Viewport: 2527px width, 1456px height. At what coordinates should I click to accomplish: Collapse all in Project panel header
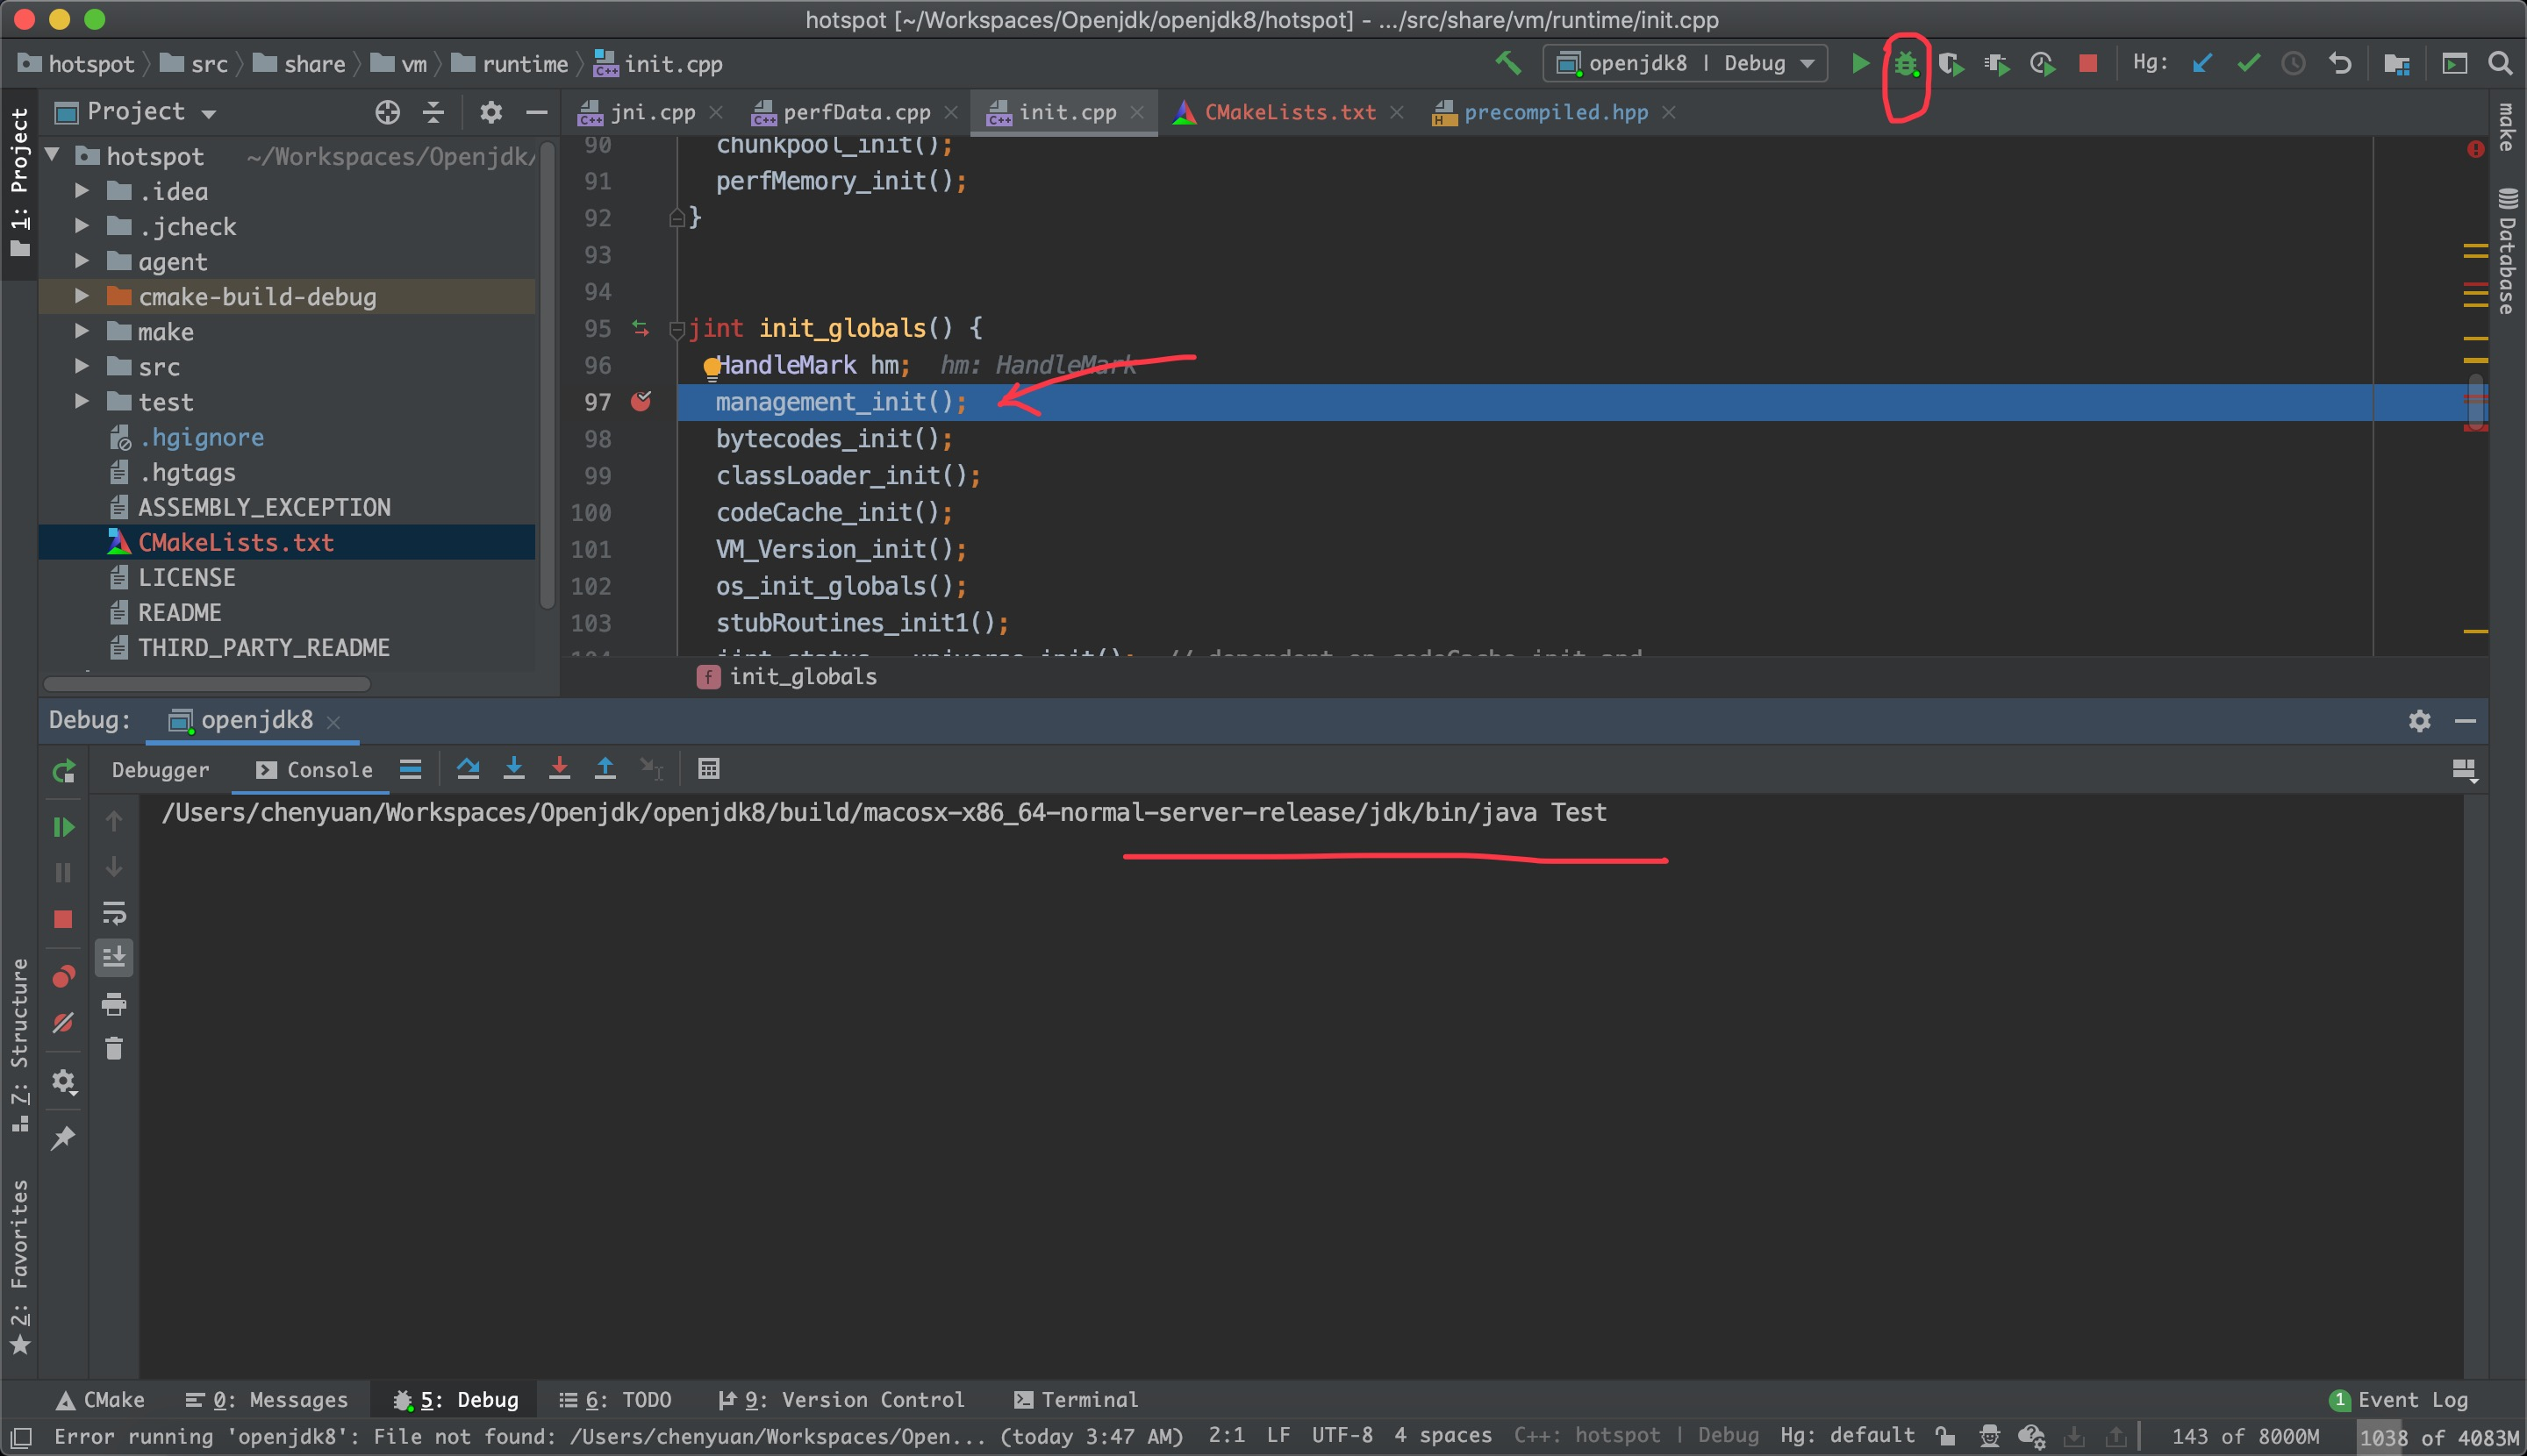pos(433,112)
